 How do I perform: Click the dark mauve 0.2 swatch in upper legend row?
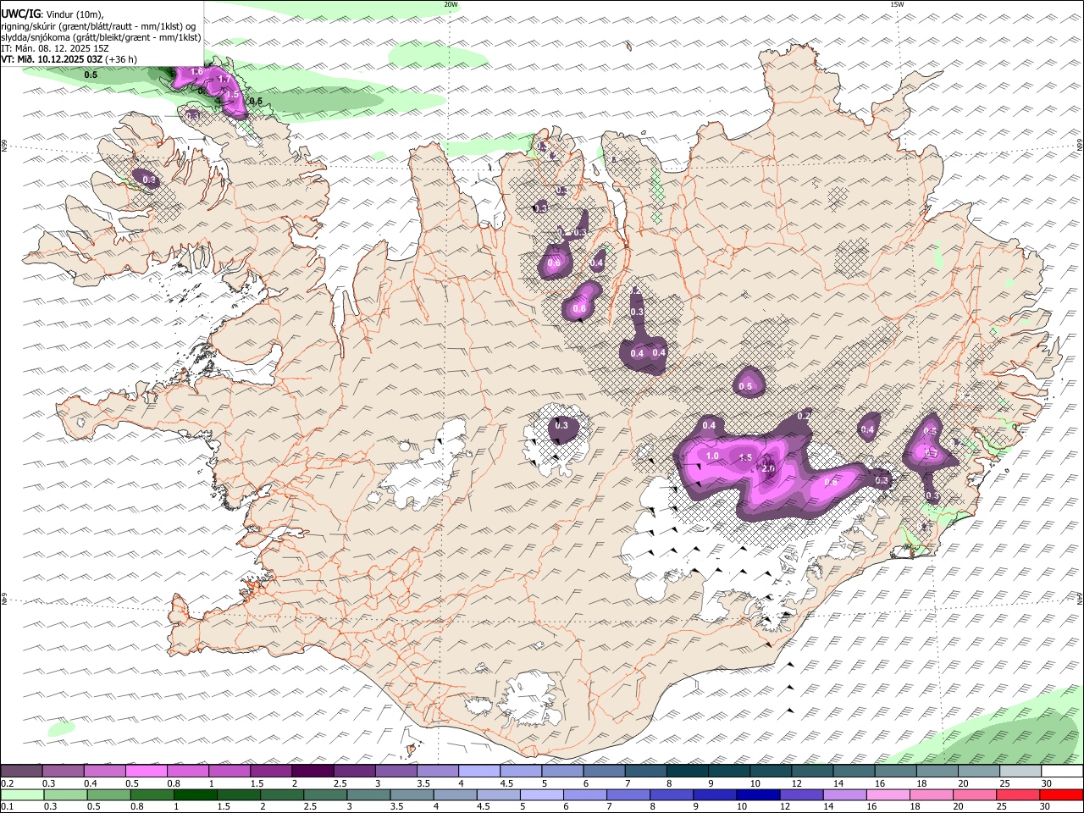tap(21, 771)
